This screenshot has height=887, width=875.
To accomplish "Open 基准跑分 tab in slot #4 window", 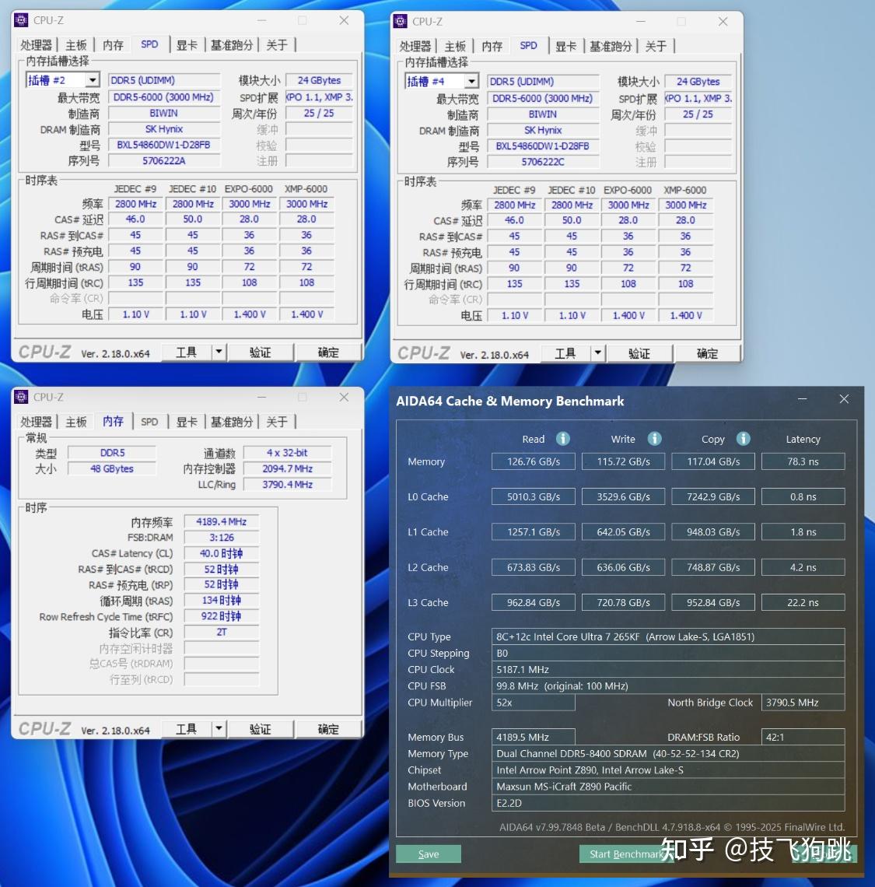I will point(611,46).
